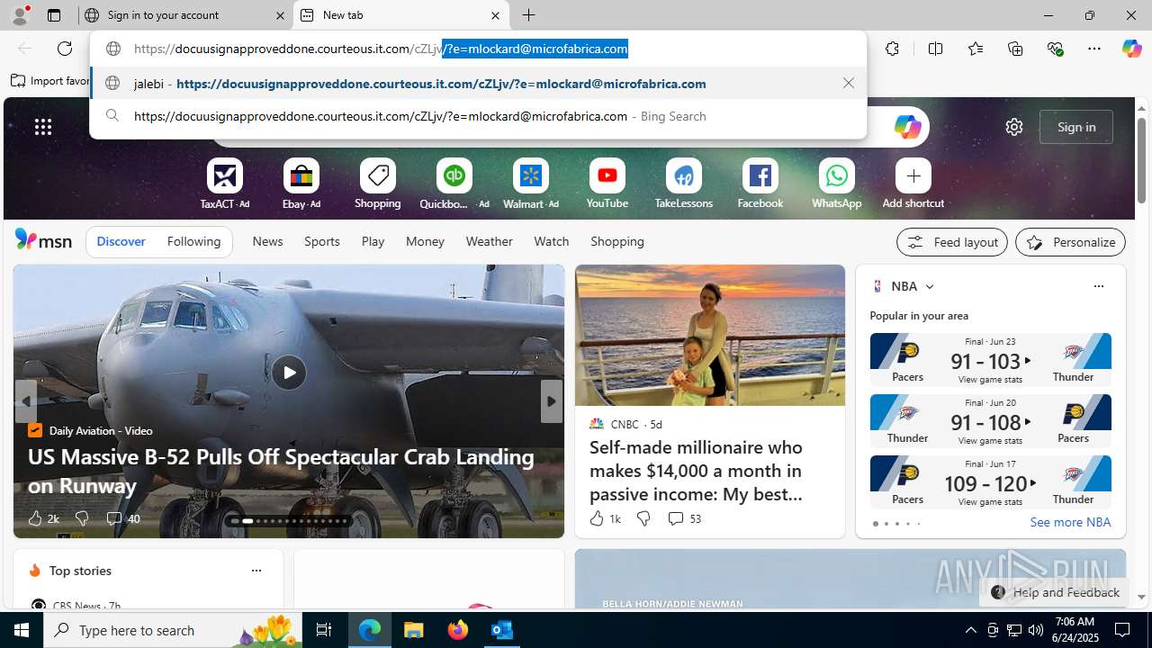Play the B-52 landing video
The width and height of the screenshot is (1152, 648).
289,373
